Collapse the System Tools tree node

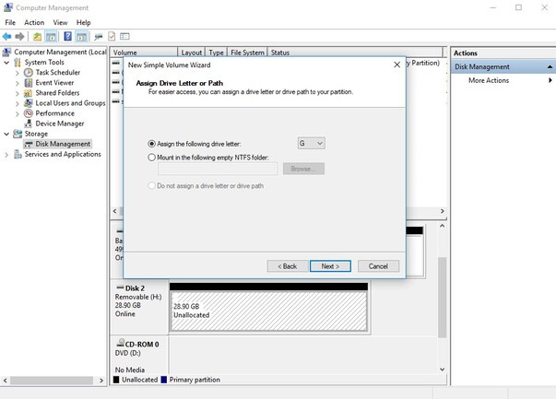click(x=6, y=63)
